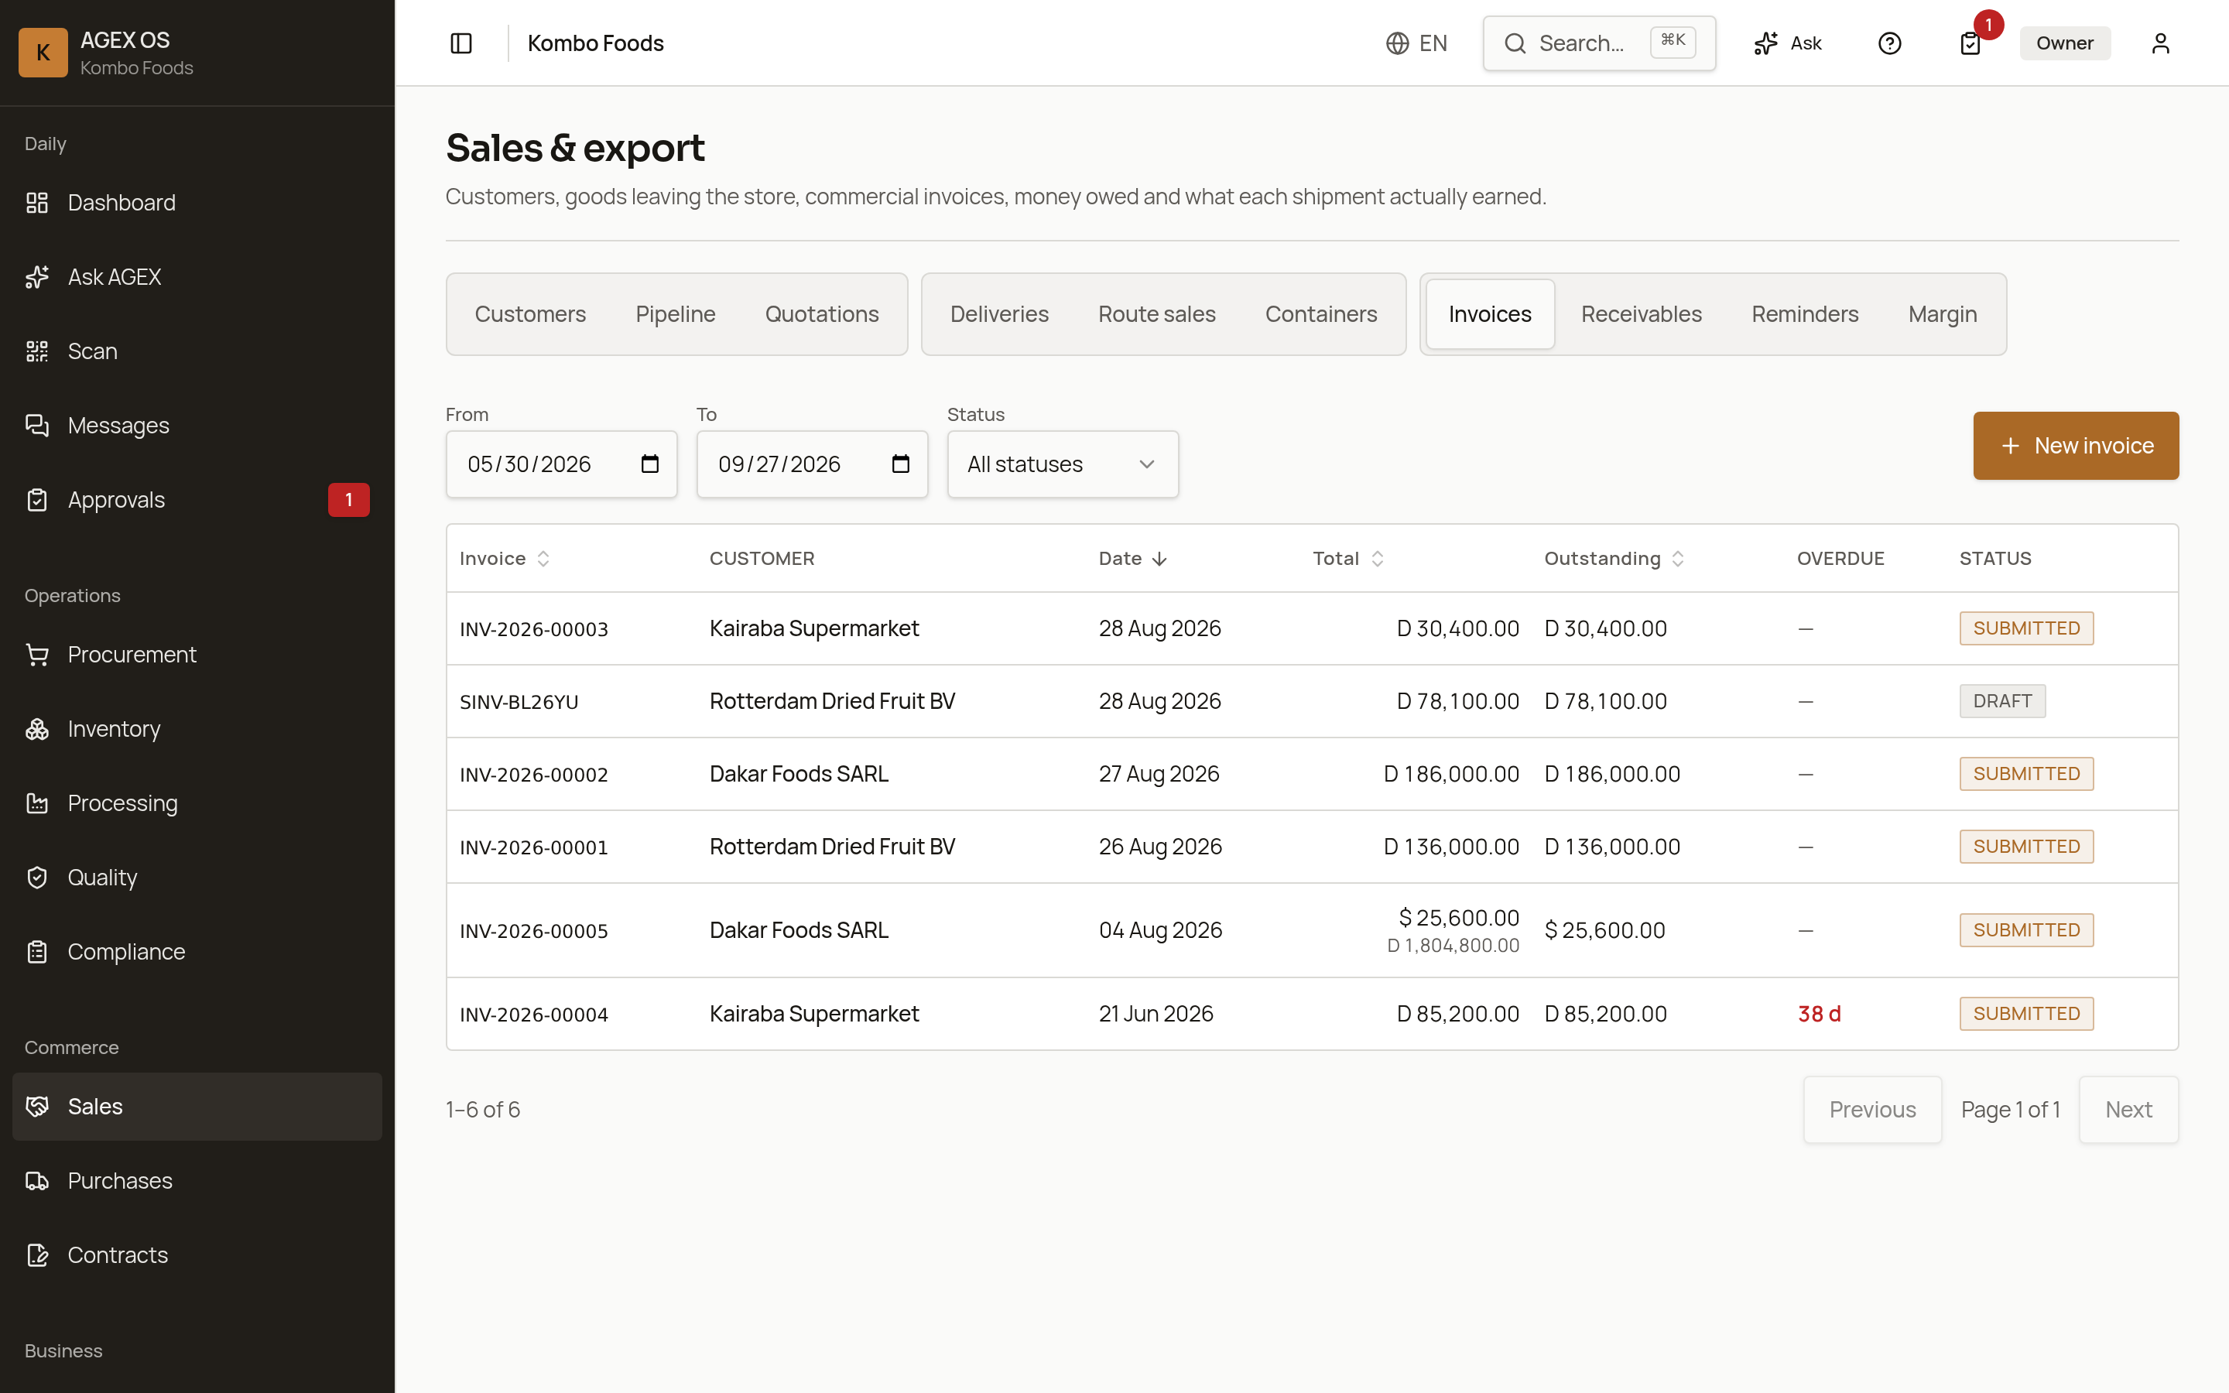
Task: Click the Quality shield icon
Action: pos(37,878)
